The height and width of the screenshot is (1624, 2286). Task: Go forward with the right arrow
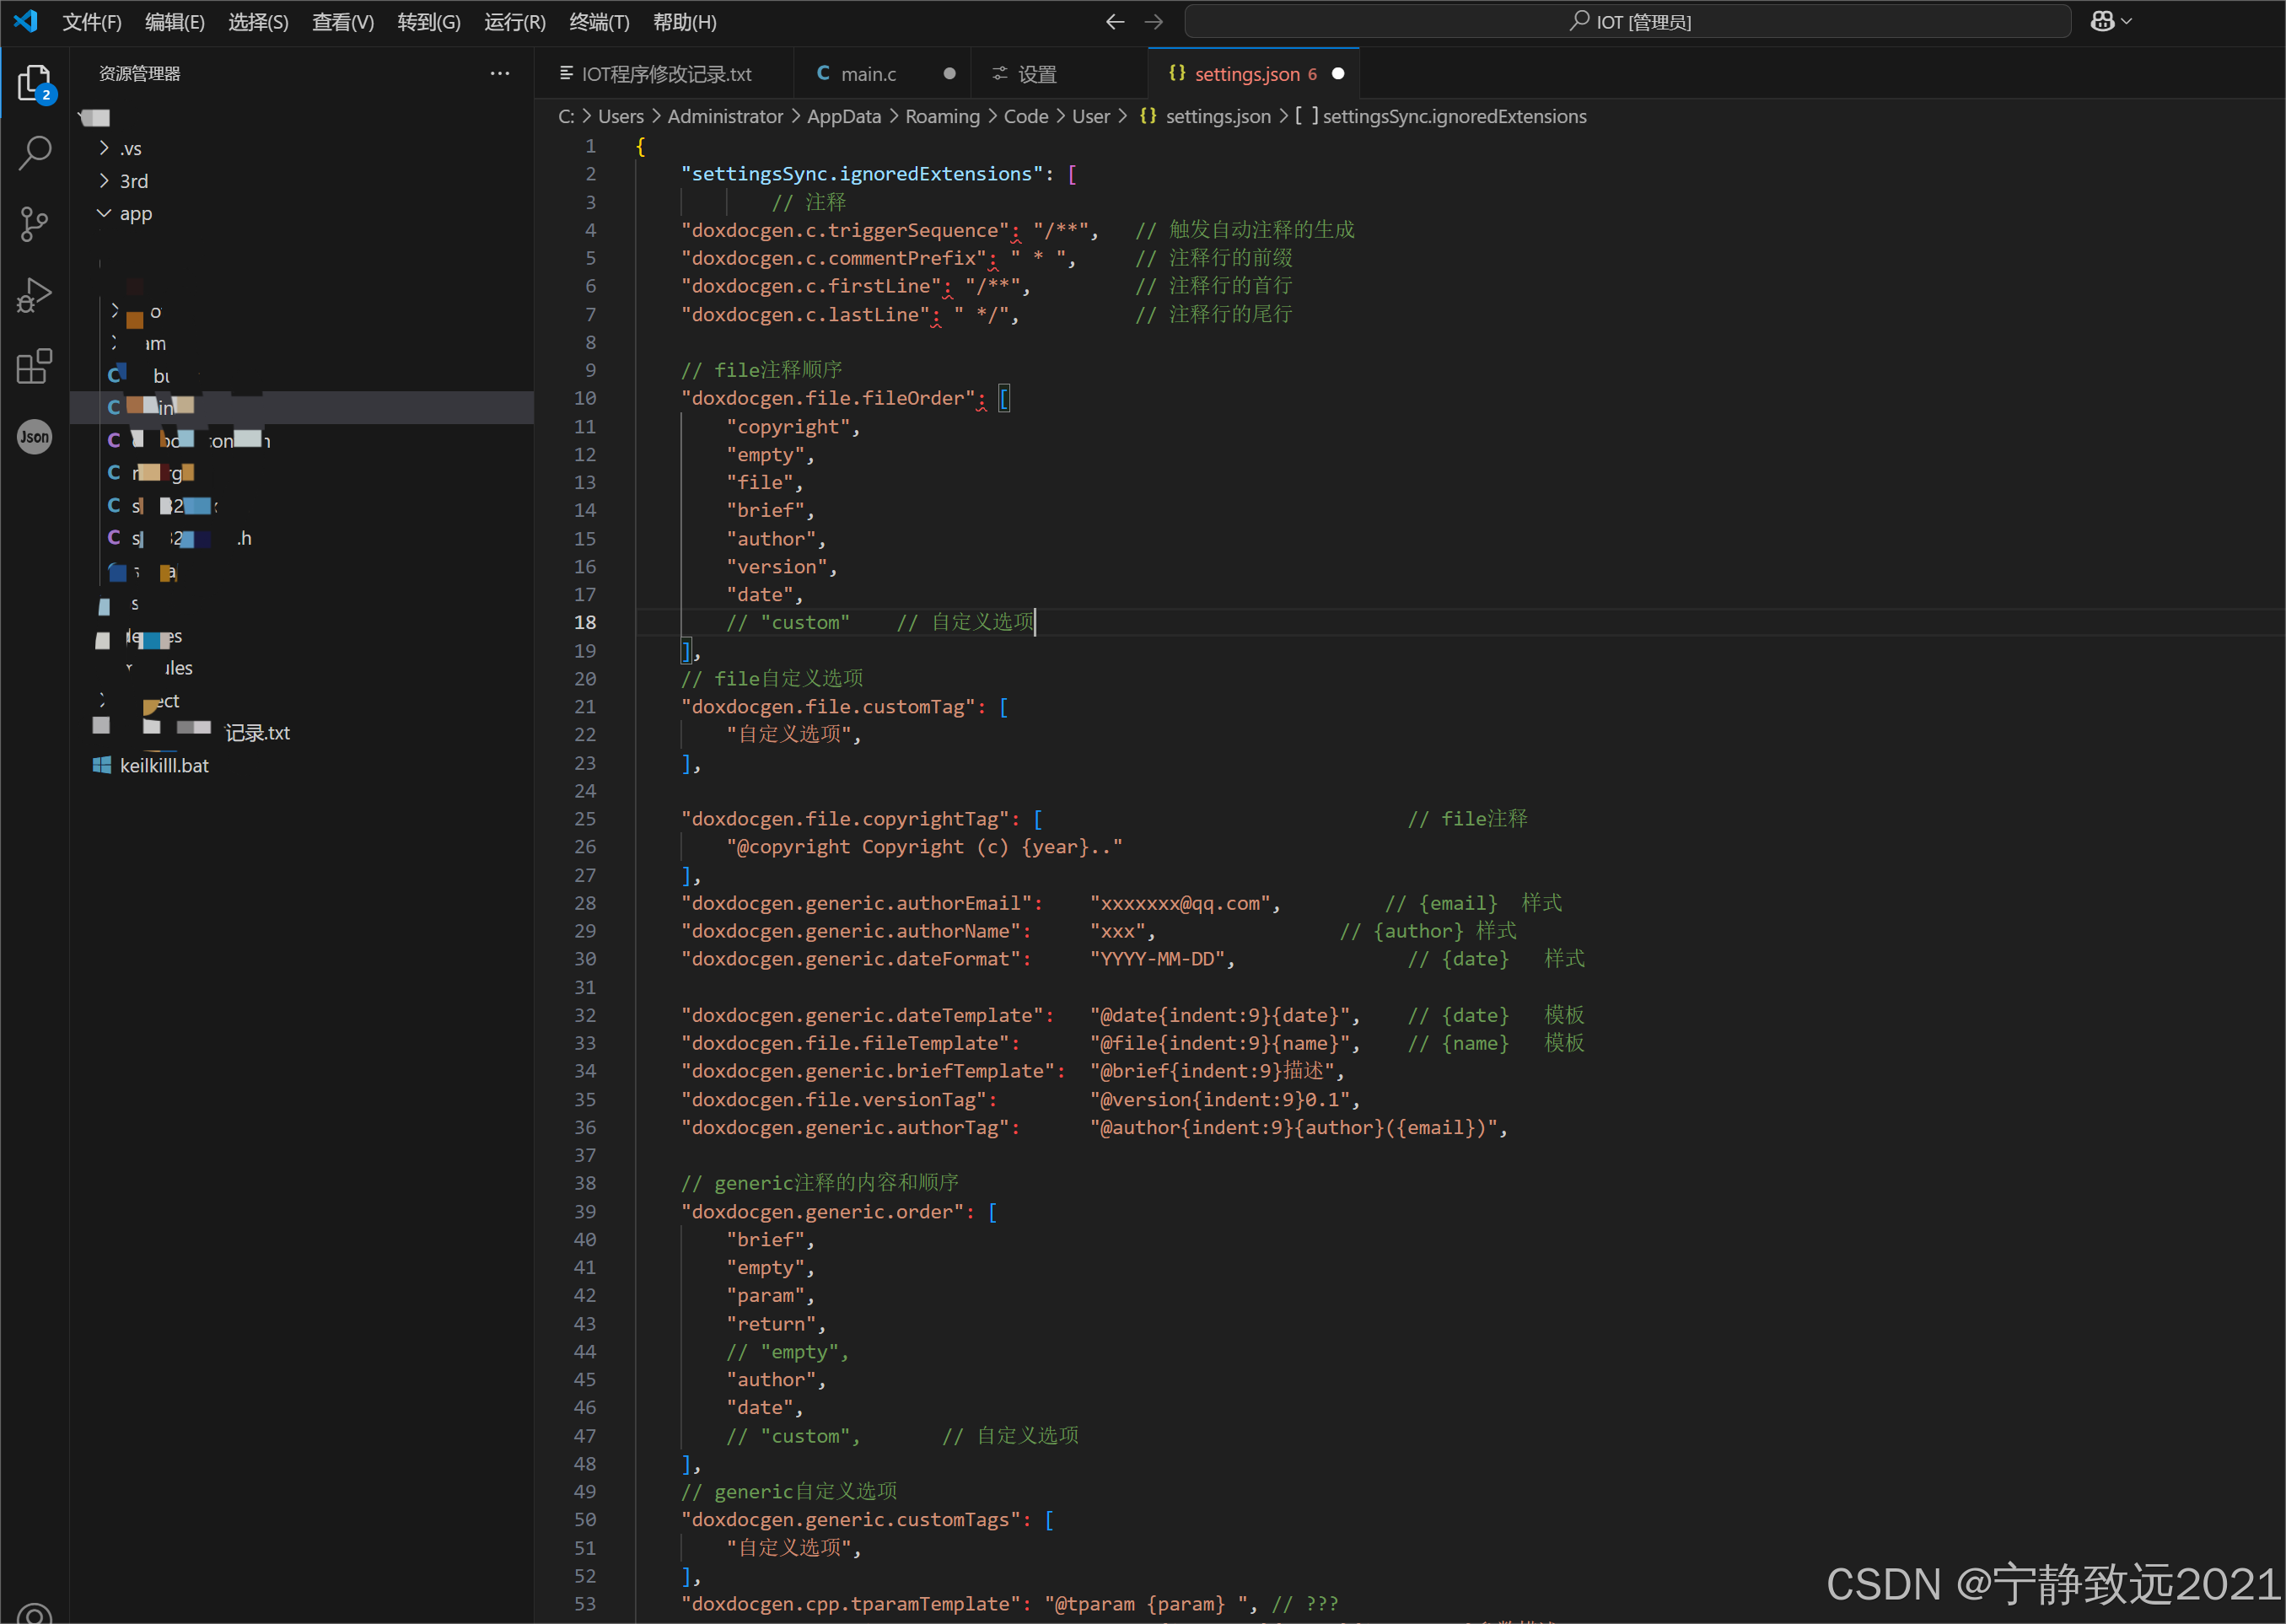(x=1153, y=21)
